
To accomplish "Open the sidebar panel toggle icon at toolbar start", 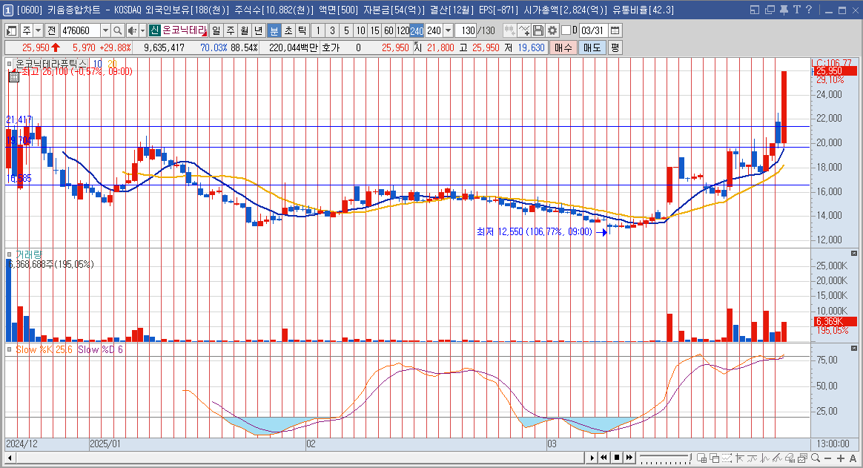I will point(12,31).
